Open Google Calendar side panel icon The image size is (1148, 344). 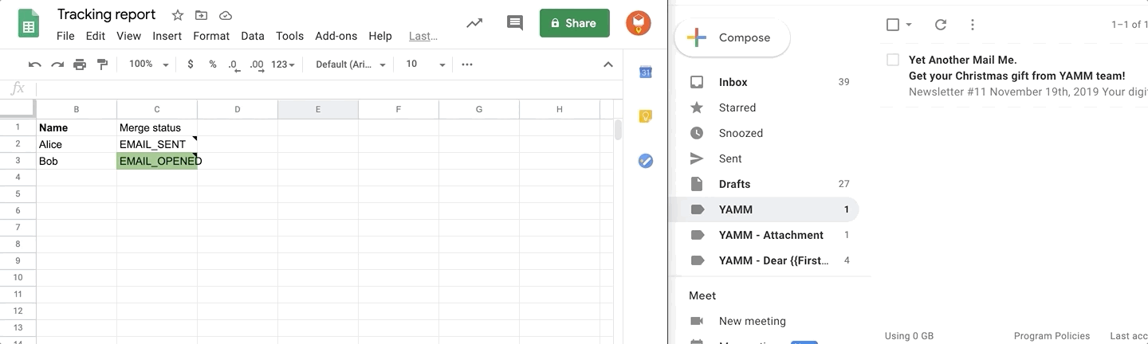[646, 72]
